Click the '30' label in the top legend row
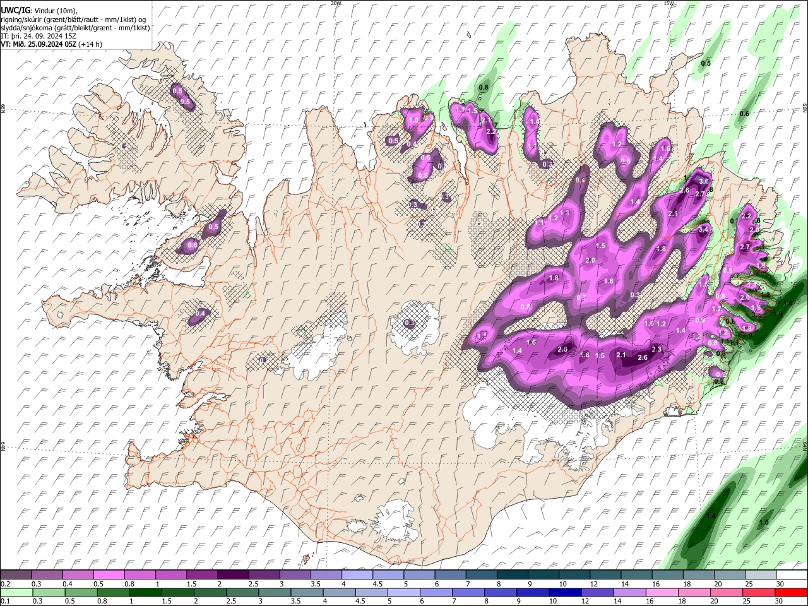Image resolution: width=808 pixels, height=606 pixels. coord(780,584)
